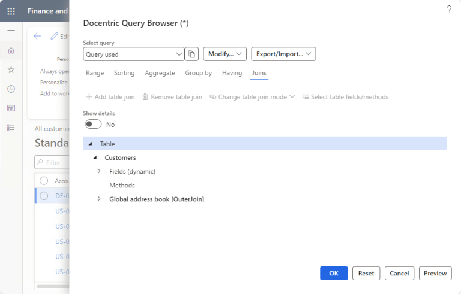Open the Modify... dropdown
461x294 pixels.
(x=224, y=54)
